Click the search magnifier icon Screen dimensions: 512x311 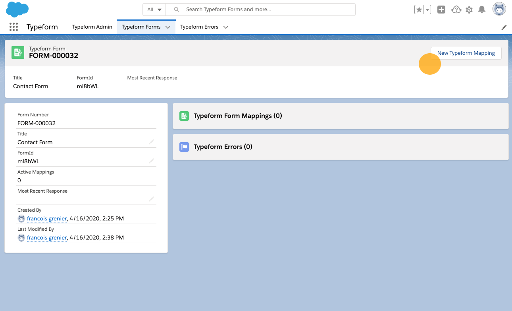[x=177, y=10]
